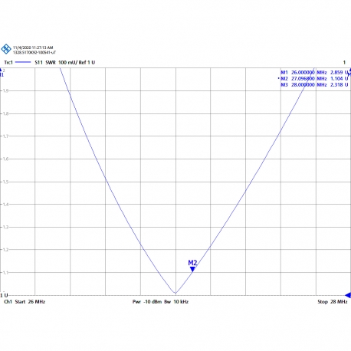Click the Ch1 channel label
This screenshot has height=351, width=351.
8,302
